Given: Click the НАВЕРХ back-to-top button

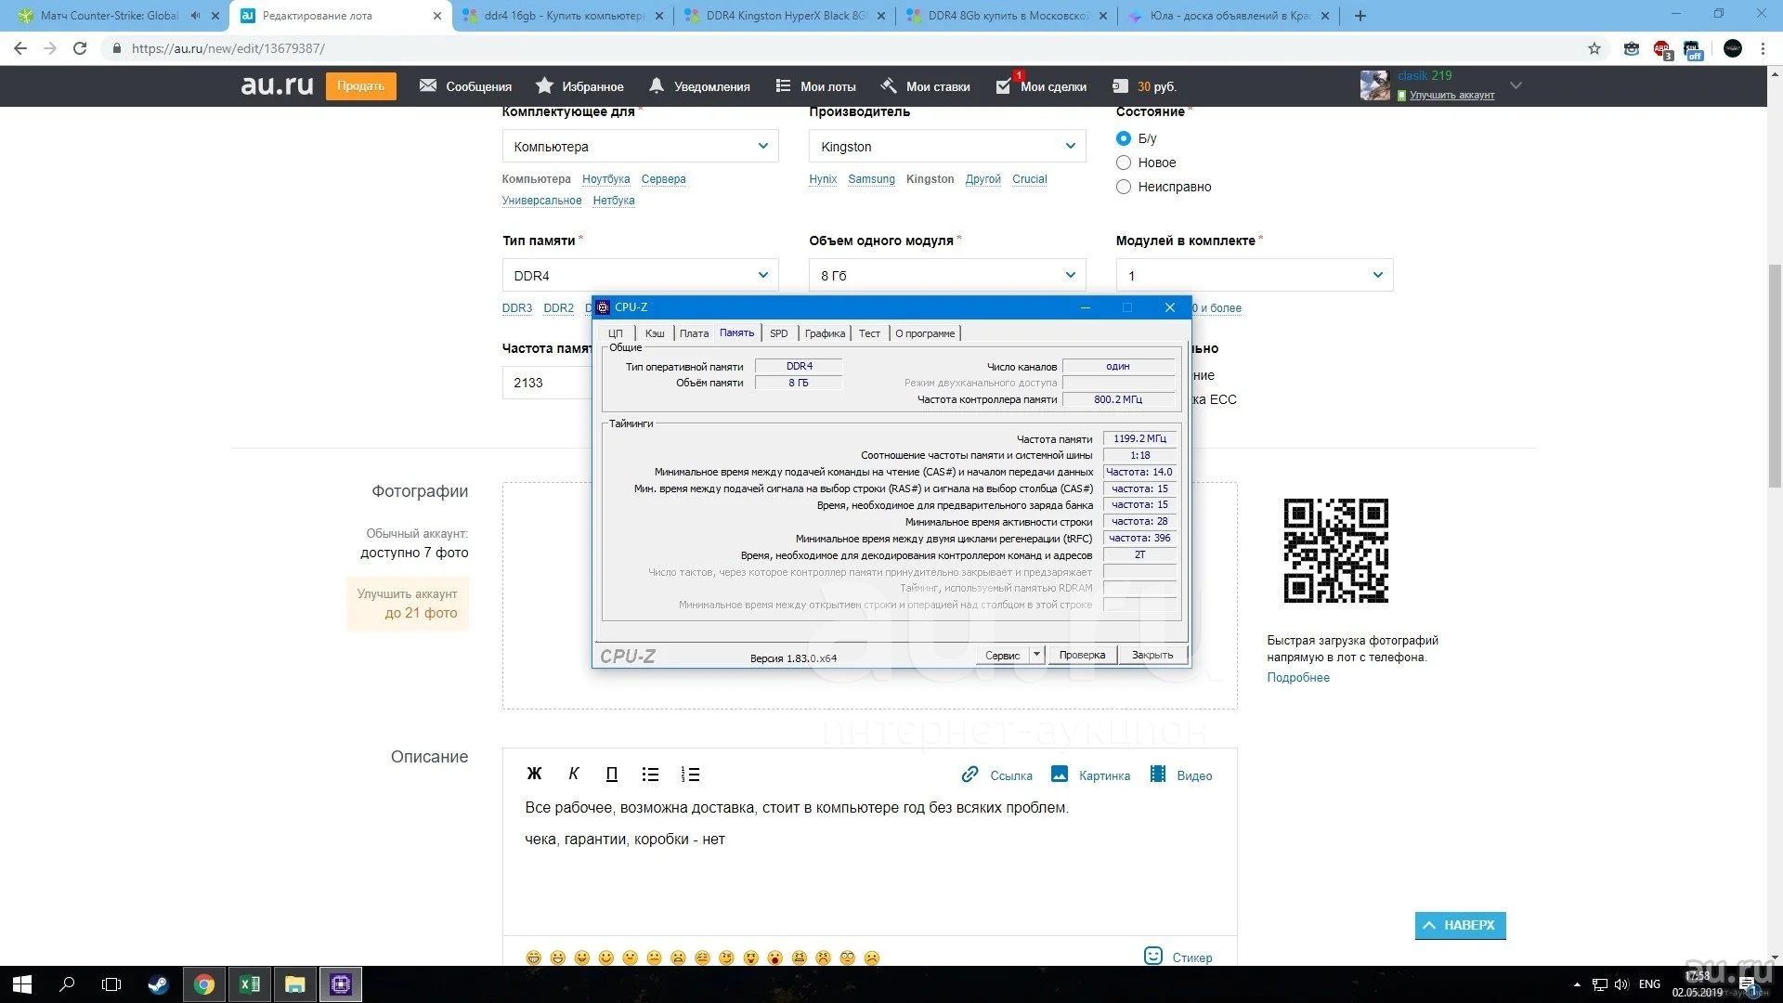Looking at the screenshot, I should tap(1460, 925).
